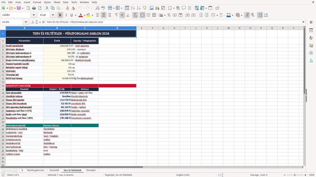The width and height of the screenshot is (316, 177).
Task: Select column header E
Action: click(x=142, y=28)
